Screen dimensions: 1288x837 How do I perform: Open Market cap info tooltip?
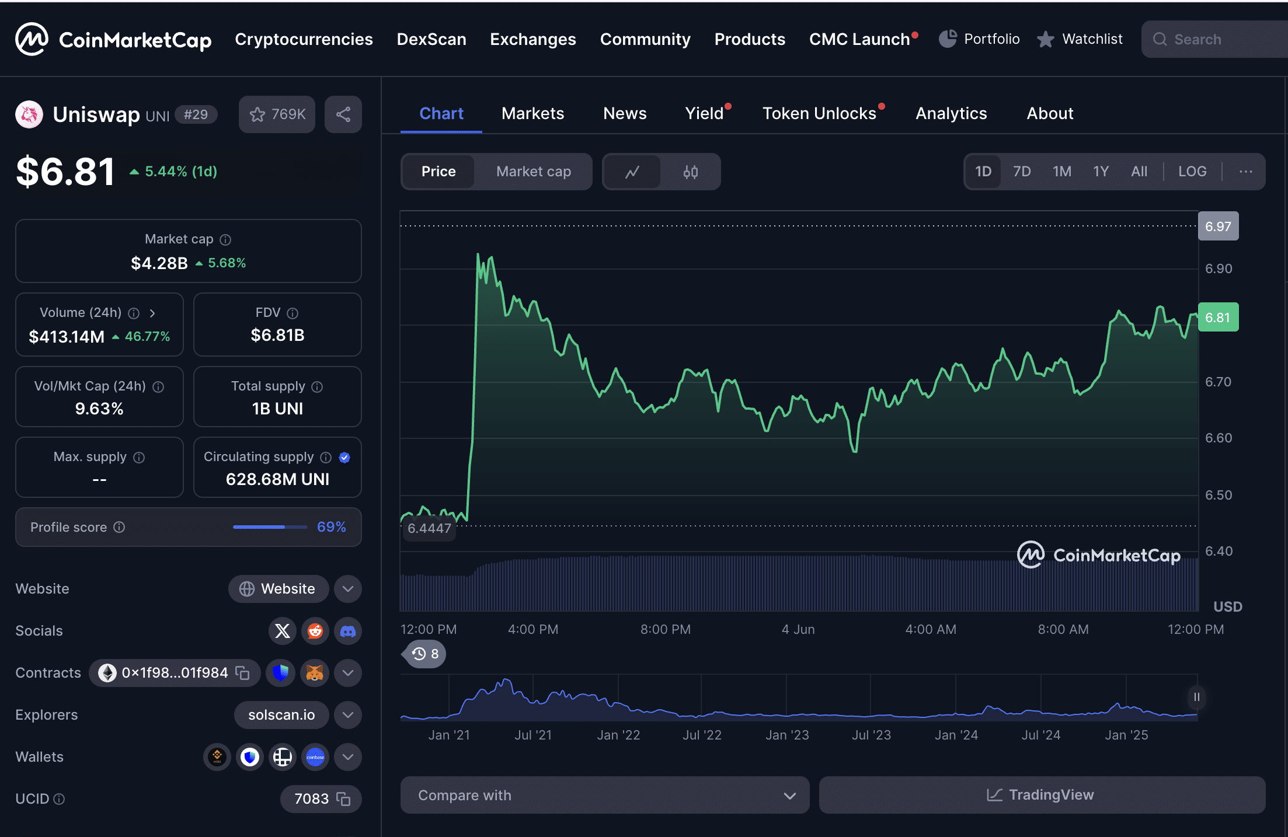tap(225, 240)
